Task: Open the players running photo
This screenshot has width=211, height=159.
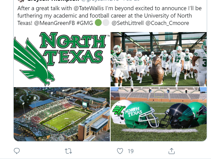Action: click(x=159, y=59)
